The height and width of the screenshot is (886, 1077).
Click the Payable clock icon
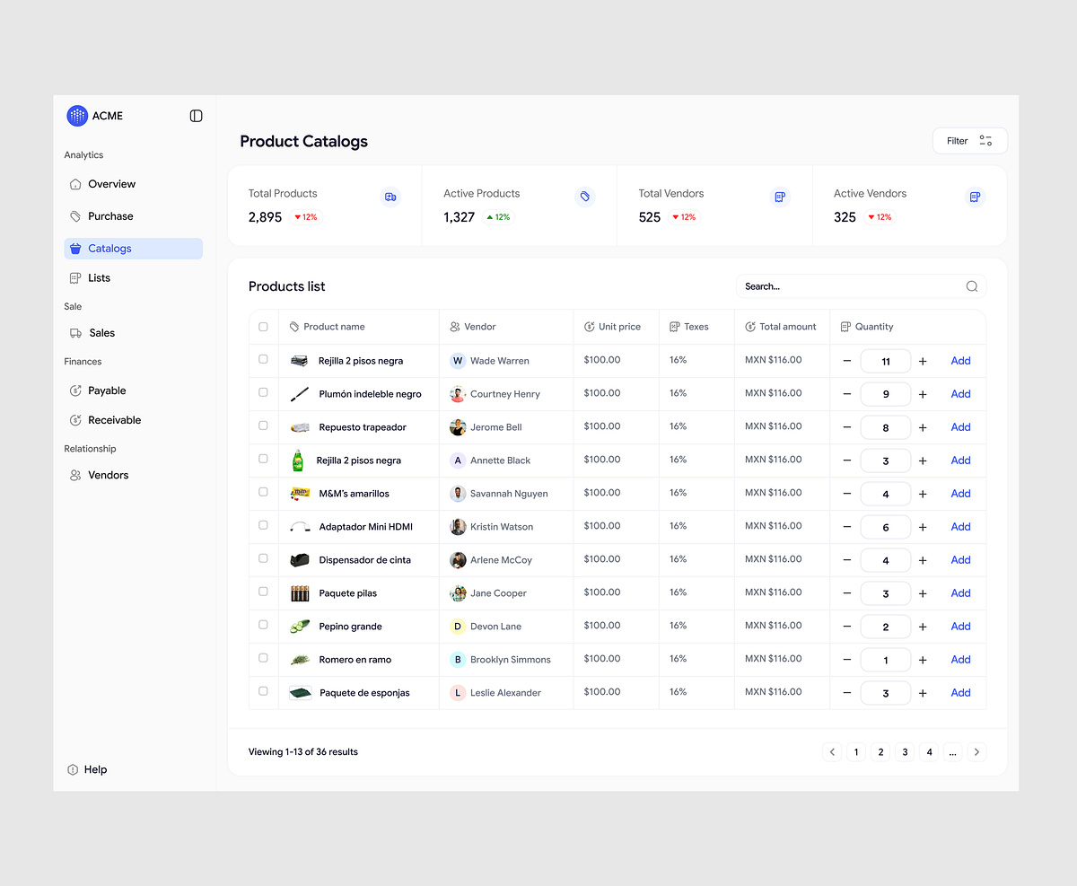coord(75,390)
